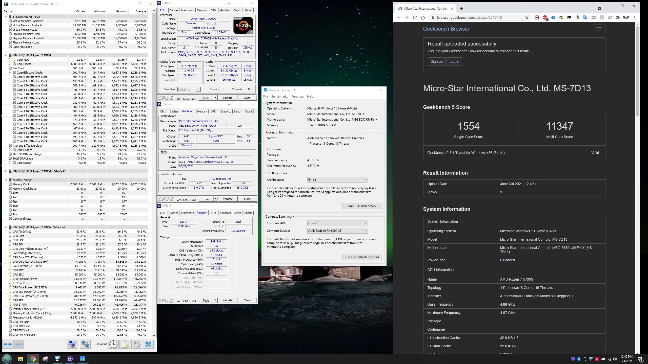Follow the Geekbench Browser header link
Image resolution: width=648 pixels, height=364 pixels.
(446, 29)
